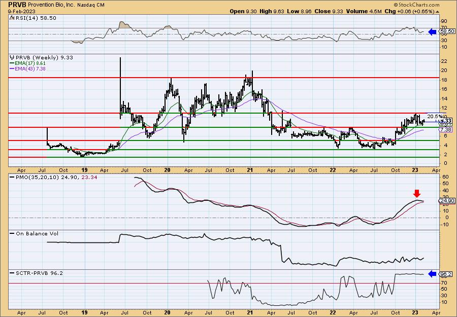The image size is (457, 317).
Task: Click the green EMA(17) legend line swatch
Action: pyautogui.click(x=12, y=63)
